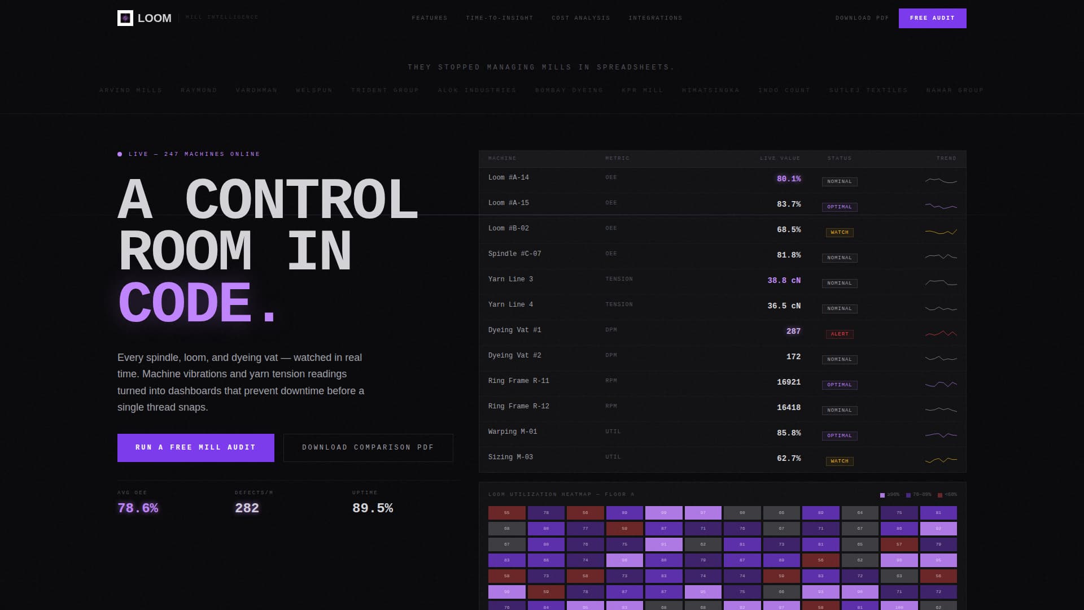Click the 16921 RPM value

tap(789, 382)
